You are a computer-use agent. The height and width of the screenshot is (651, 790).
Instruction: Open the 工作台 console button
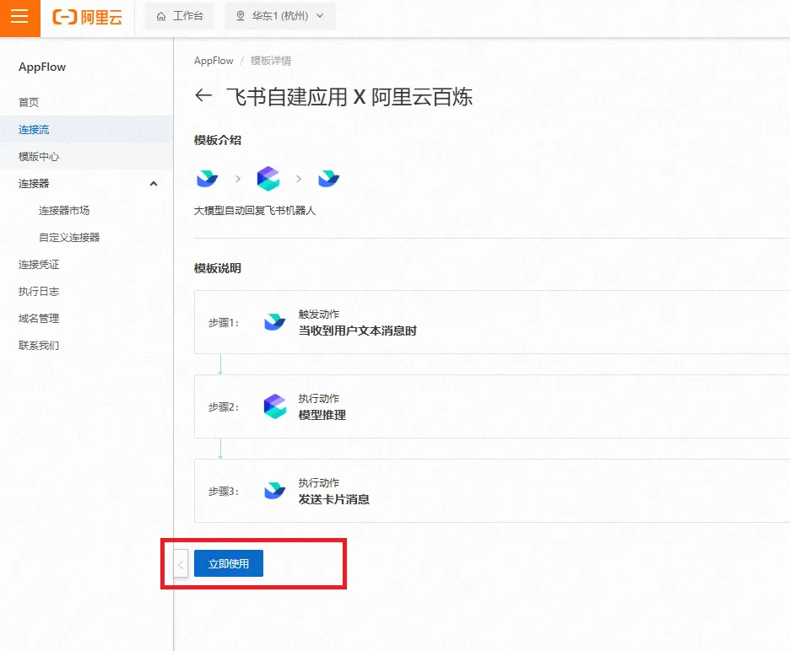coord(180,16)
